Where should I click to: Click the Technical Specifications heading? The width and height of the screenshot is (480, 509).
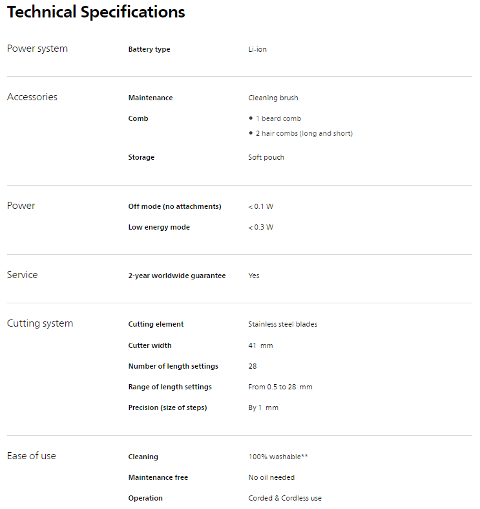(96, 12)
